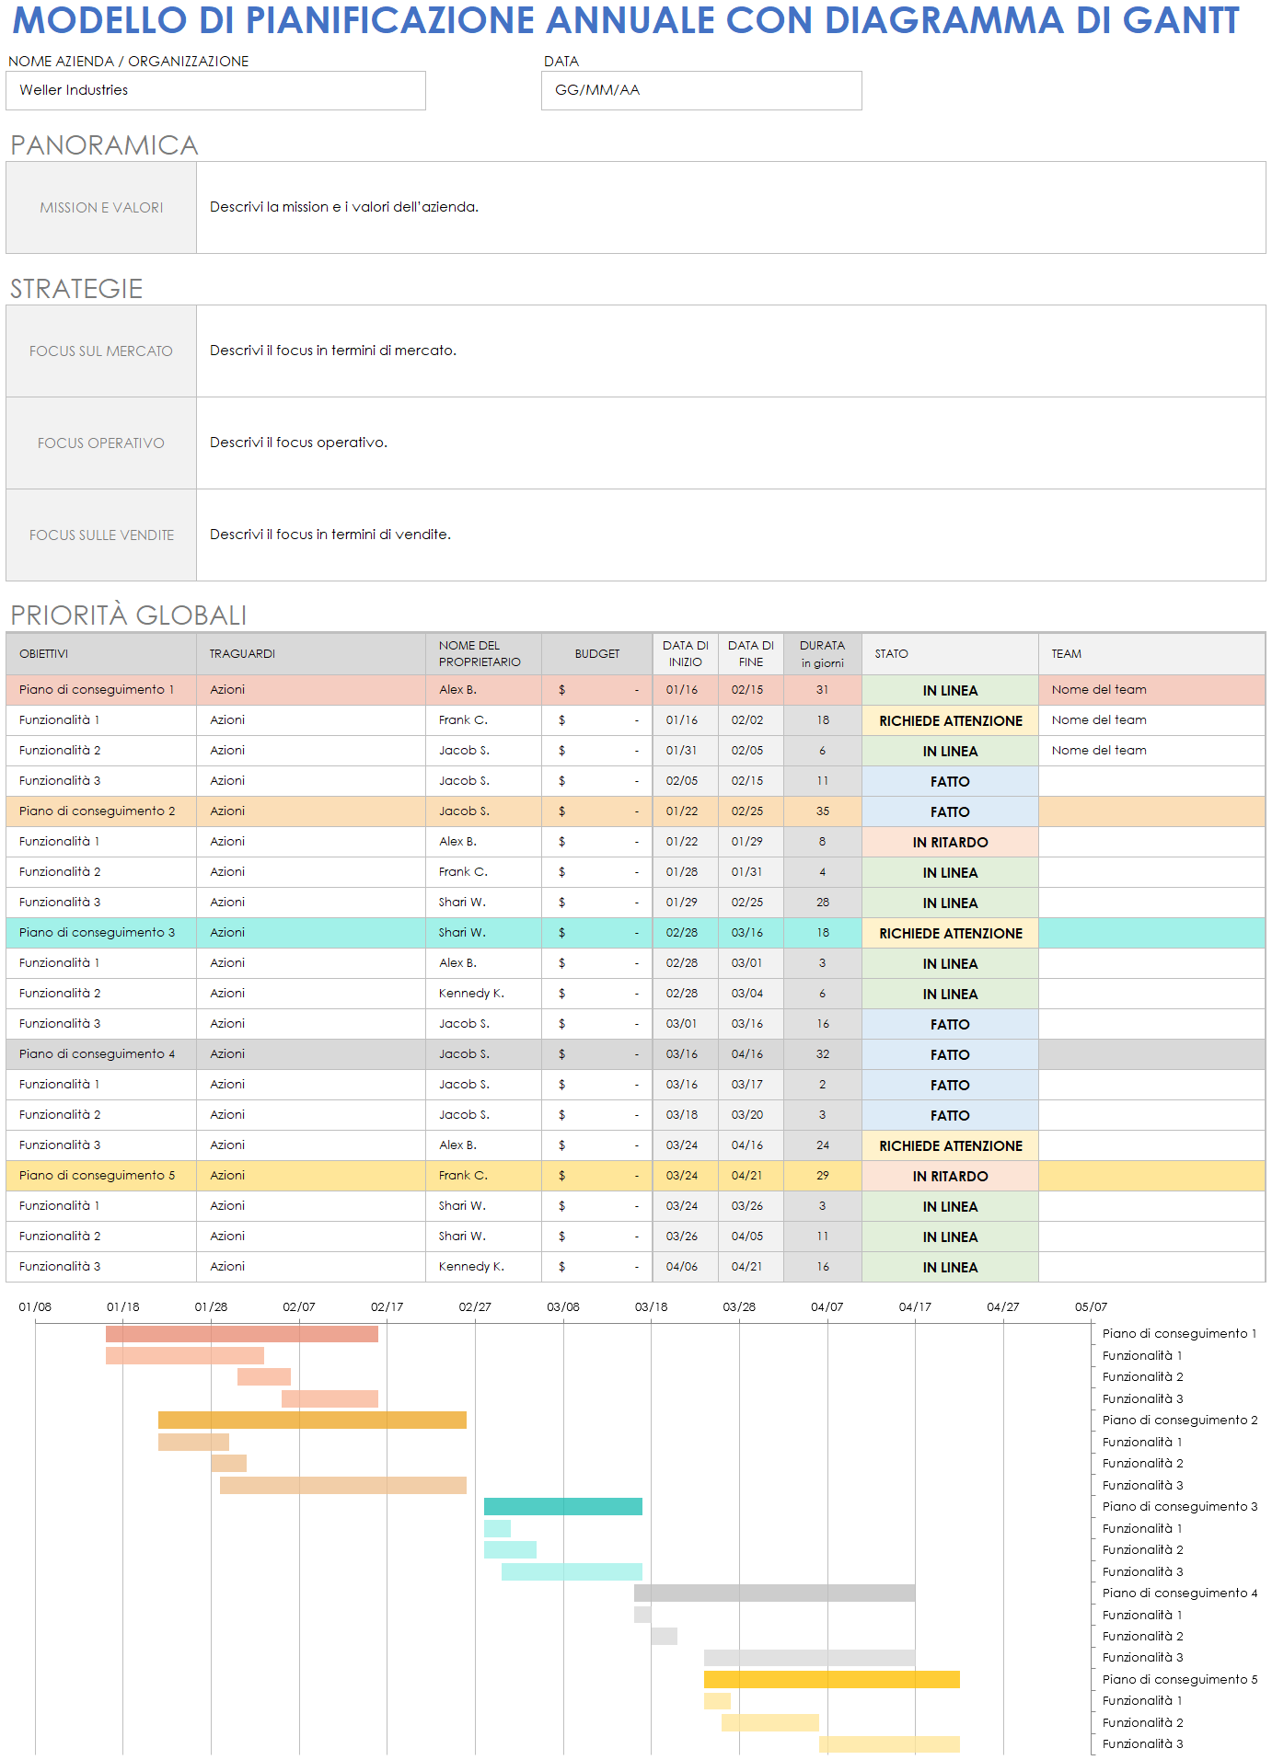Click owner Kennedy K. with start date 04/06
Screen dimensions: 1272x1760
483,1267
